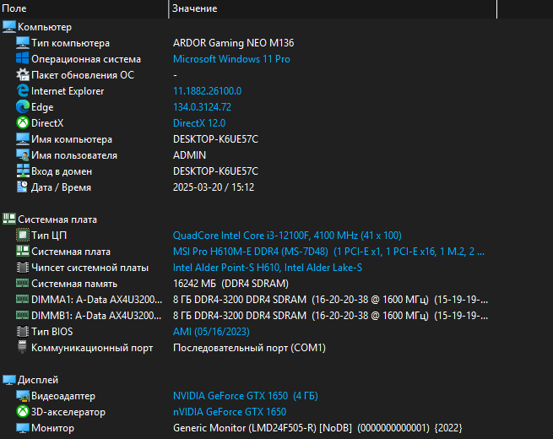Screen dimensions: 553x439
Task: Select the Системная память field label
Action: (x=74, y=284)
